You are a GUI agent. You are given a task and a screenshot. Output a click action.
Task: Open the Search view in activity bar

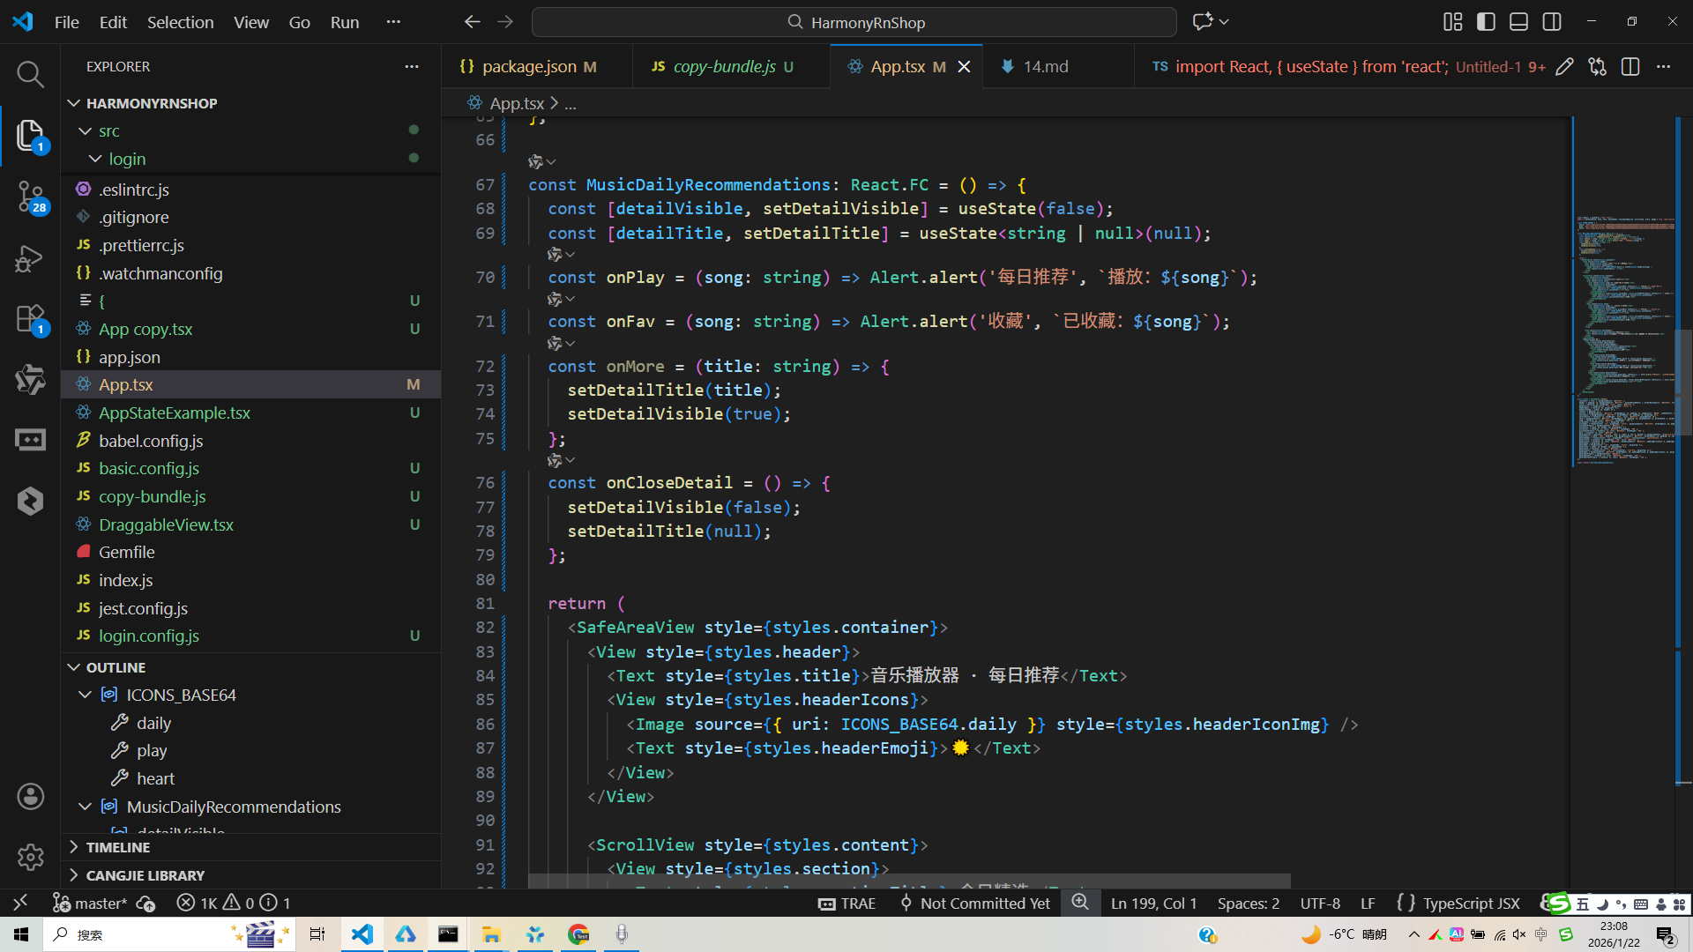pyautogui.click(x=30, y=75)
